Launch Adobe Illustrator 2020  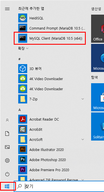click(x=52, y=150)
